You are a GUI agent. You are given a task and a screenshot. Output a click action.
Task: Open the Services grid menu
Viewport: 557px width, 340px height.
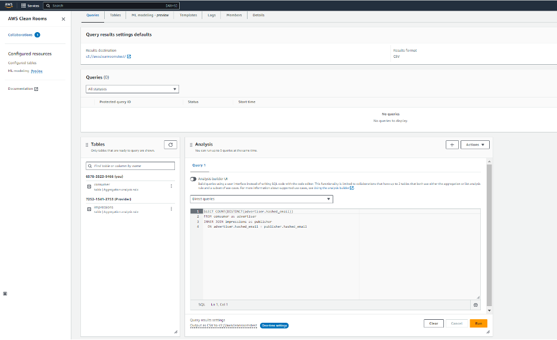30,6
